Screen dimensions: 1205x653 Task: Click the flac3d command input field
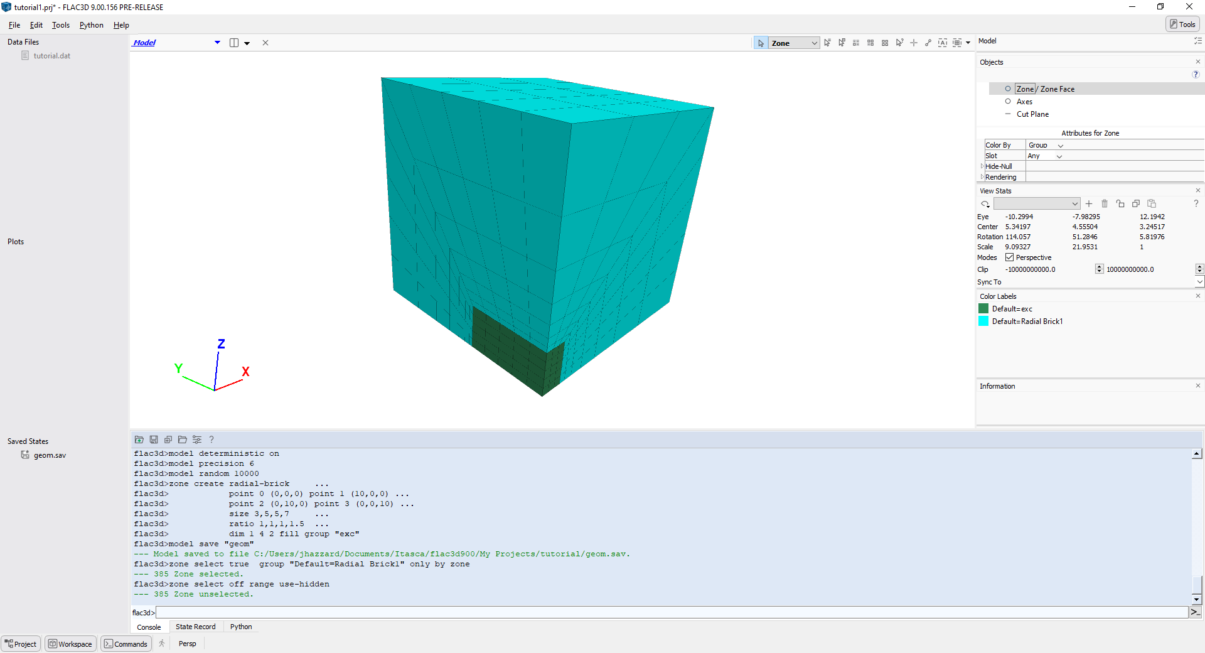pos(672,612)
